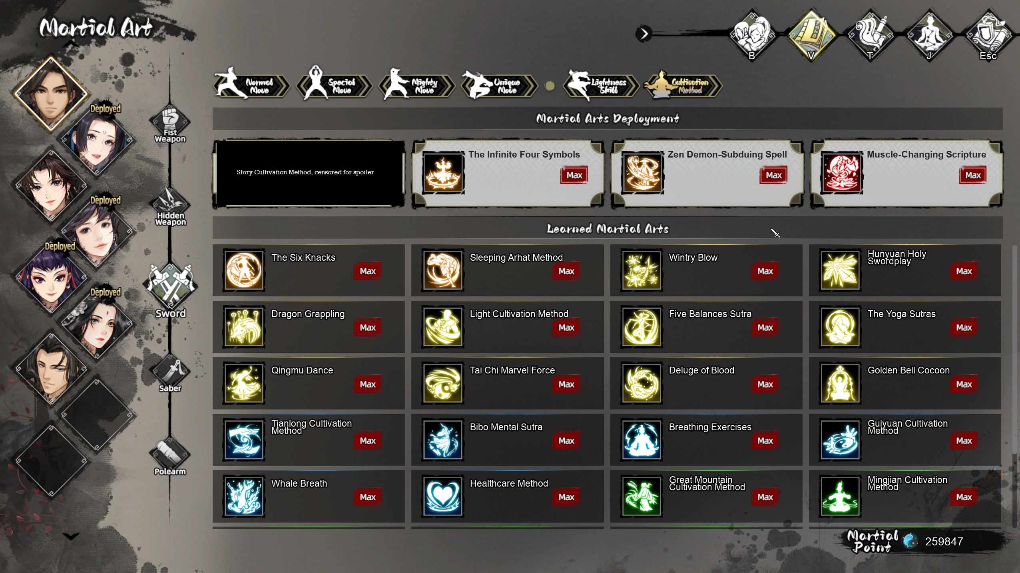Click the Esc armor menu icon
This screenshot has width=1020, height=573.
[988, 35]
